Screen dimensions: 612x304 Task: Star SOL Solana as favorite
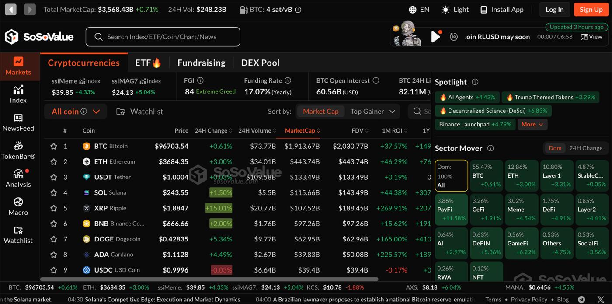[x=54, y=192]
